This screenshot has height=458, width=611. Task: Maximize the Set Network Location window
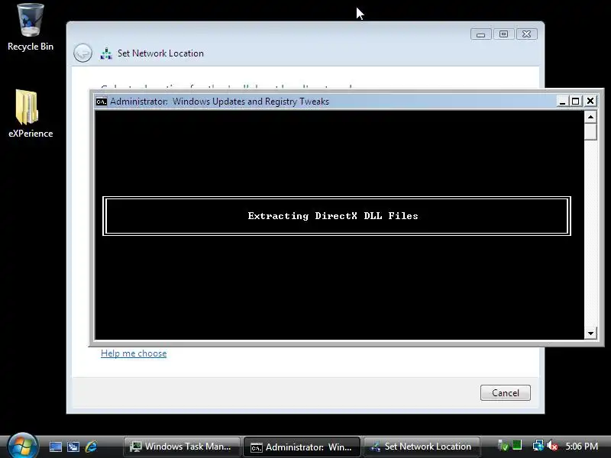pos(503,34)
